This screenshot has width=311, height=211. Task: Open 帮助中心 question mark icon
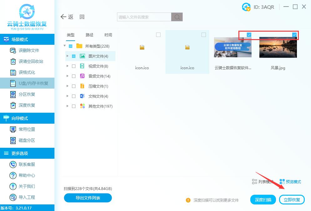[x=13, y=175]
